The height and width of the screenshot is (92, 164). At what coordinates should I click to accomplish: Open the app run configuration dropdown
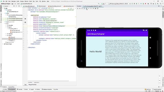(x=104, y=4)
